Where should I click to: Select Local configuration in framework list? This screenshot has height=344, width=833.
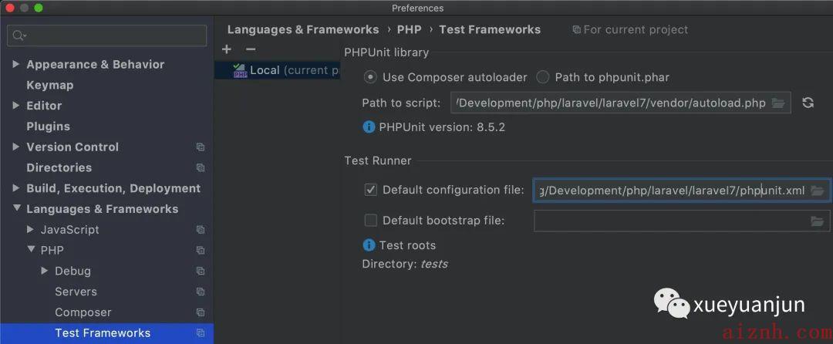tap(278, 71)
